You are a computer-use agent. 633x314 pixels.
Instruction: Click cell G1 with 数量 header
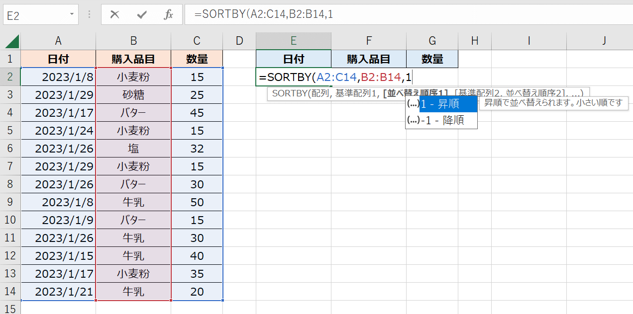pos(432,59)
